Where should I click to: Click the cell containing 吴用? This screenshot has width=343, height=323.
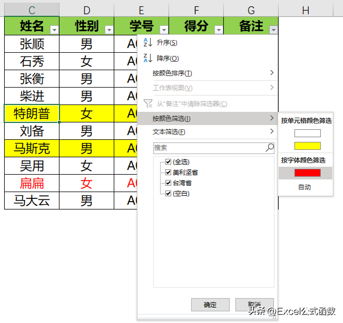(x=32, y=166)
